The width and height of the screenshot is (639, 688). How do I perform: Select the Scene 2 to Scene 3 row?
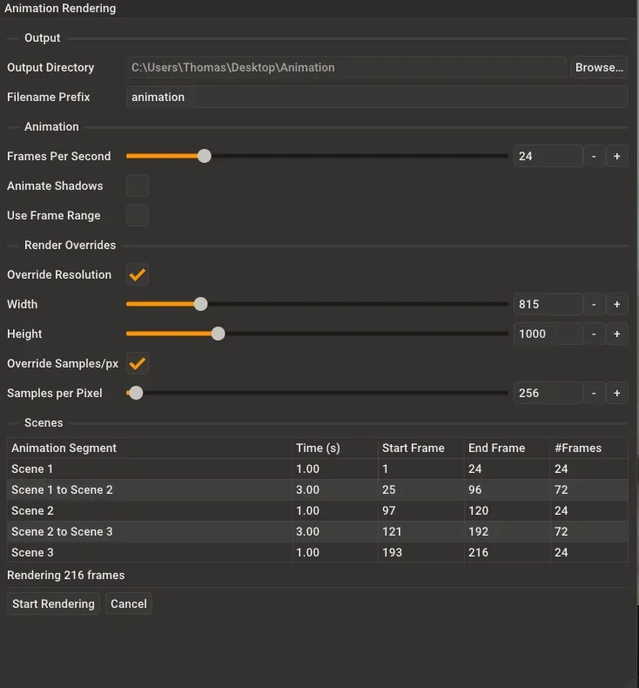click(x=318, y=532)
